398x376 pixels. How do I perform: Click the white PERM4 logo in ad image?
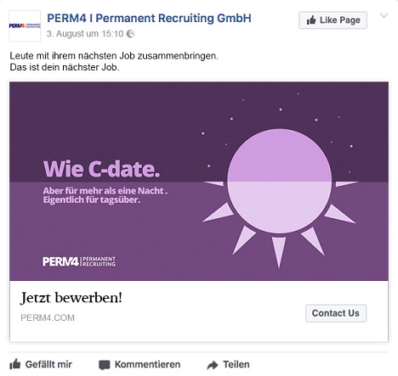point(79,261)
